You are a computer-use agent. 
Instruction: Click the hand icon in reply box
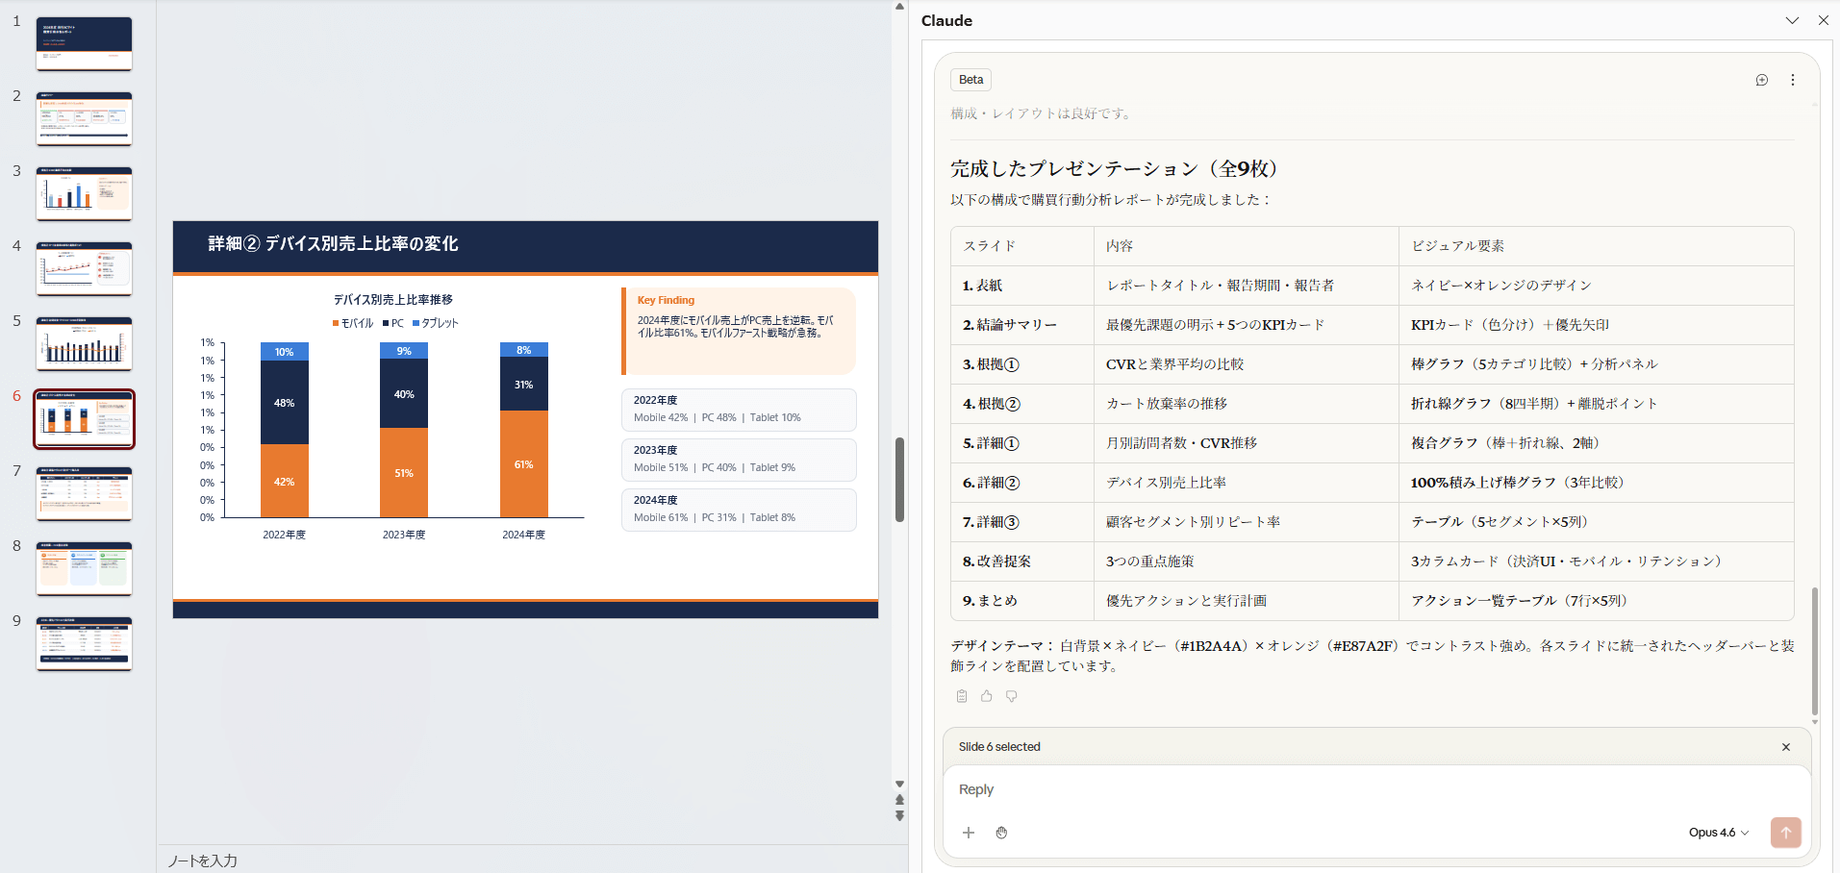pos(1001,833)
